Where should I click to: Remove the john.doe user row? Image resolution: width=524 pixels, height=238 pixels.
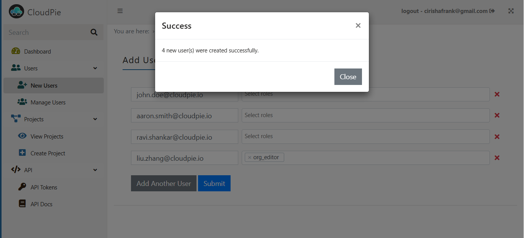click(x=497, y=94)
